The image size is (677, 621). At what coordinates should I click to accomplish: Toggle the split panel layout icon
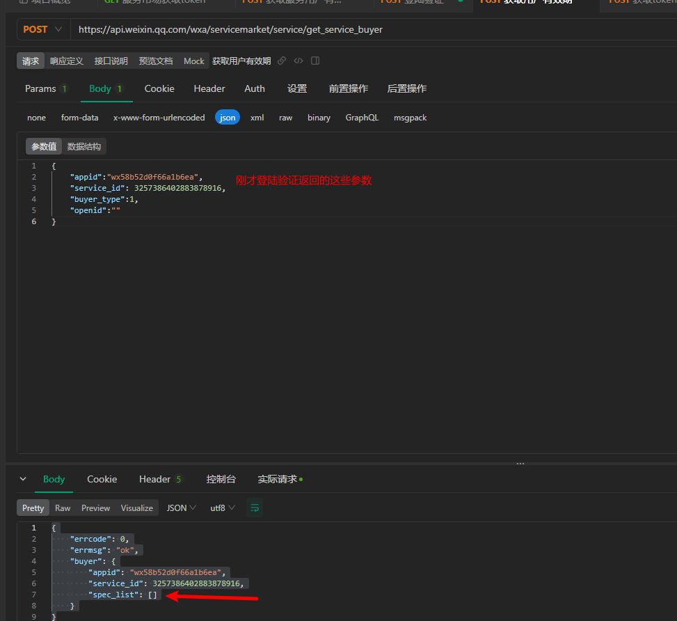(x=315, y=61)
